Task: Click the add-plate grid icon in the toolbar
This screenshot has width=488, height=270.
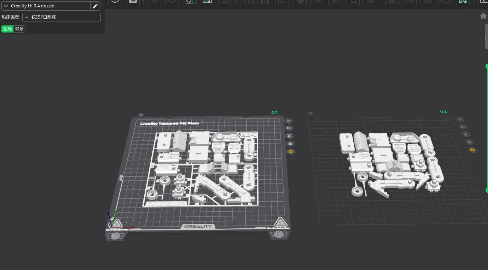Action: [133, 2]
